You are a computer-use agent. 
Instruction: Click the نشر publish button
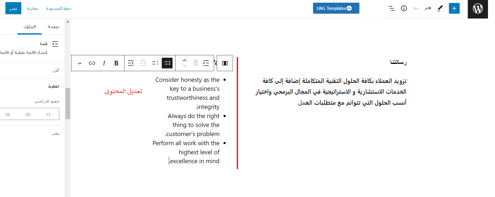point(13,8)
